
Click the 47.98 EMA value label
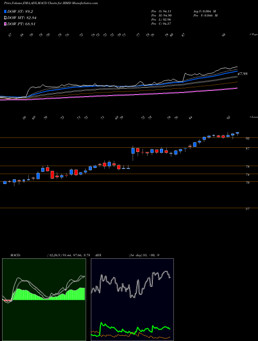[243, 74]
